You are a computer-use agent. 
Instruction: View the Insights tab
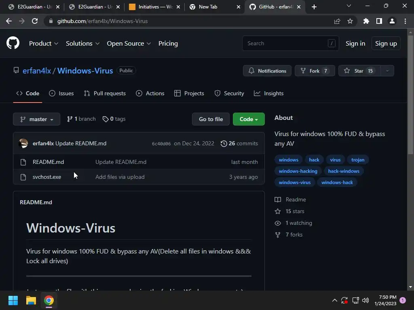click(268, 93)
